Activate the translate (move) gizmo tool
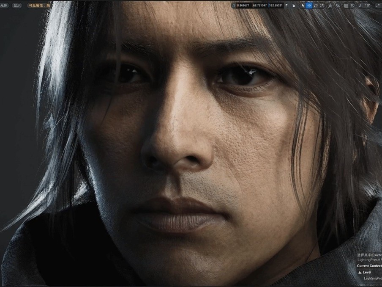The height and width of the screenshot is (287, 382). (x=309, y=6)
